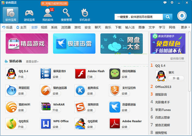Image resolution: width=192 pixels, height=136 pixels.
Task: Go back with 后退 button
Action: click(7, 27)
